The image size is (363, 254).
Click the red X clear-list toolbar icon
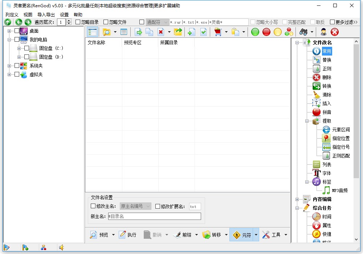tap(334, 32)
